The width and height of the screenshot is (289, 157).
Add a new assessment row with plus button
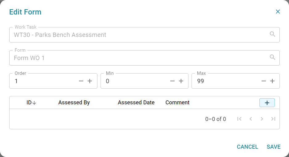click(x=267, y=103)
